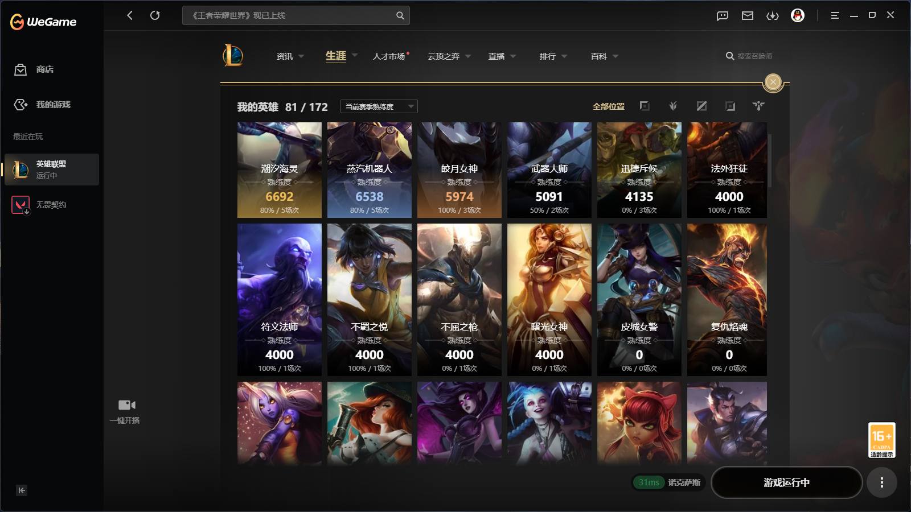The image size is (911, 512).
Task: Click the QQ penguin account avatar
Action: click(798, 15)
